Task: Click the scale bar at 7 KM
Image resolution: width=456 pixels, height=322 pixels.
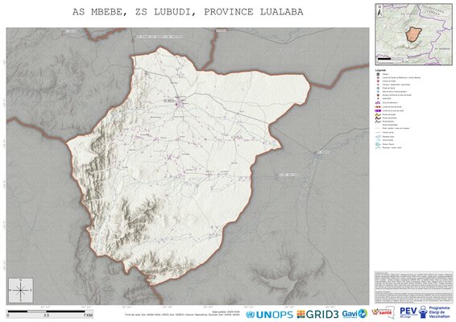Action: tap(89, 315)
